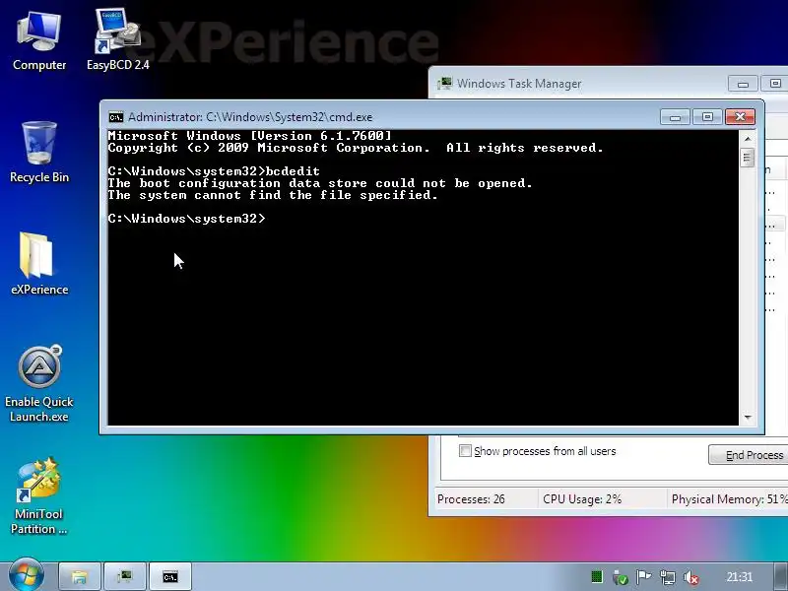The image size is (788, 591).
Task: Click cmd scrollbar down arrow
Action: tap(748, 417)
